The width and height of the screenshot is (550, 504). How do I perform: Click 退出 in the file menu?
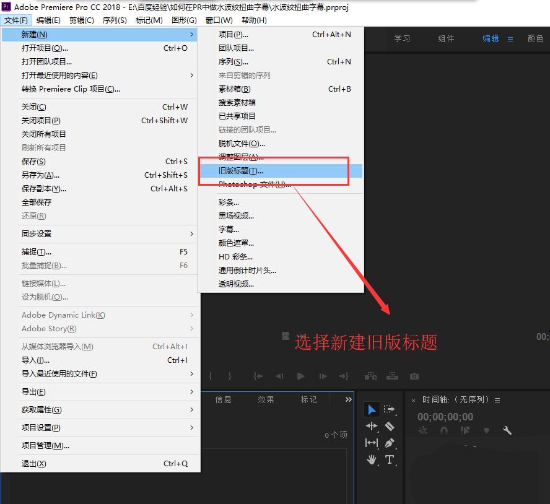pos(100,464)
